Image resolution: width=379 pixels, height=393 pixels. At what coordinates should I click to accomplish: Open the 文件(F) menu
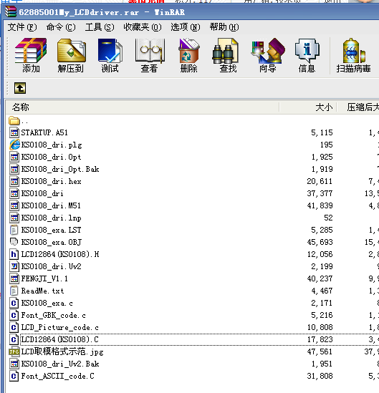click(x=22, y=27)
